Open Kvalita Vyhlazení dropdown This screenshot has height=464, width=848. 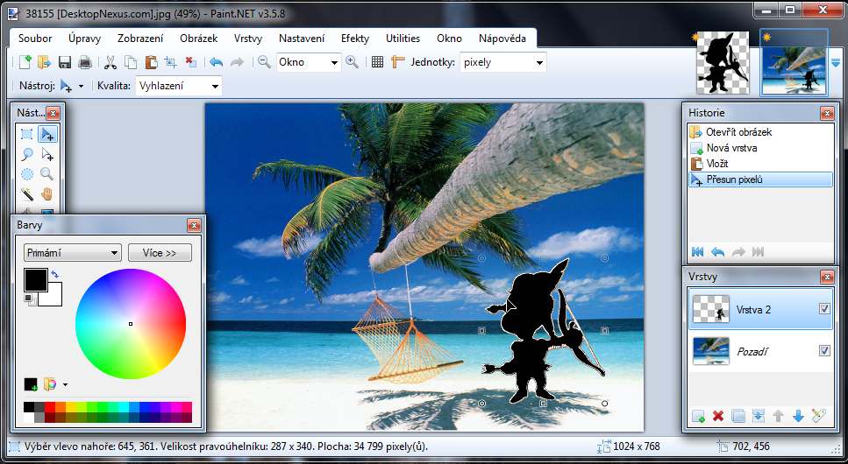(215, 87)
